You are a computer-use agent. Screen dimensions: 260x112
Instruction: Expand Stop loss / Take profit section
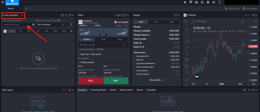[90, 54]
